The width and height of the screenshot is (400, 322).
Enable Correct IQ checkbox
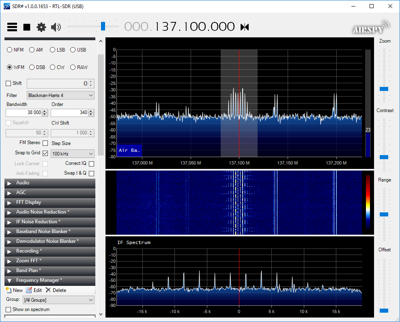coord(92,164)
